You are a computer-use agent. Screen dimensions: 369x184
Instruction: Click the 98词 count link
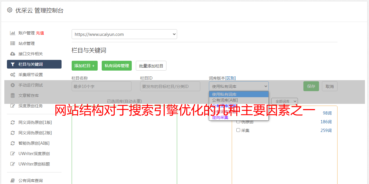(x=327, y=113)
